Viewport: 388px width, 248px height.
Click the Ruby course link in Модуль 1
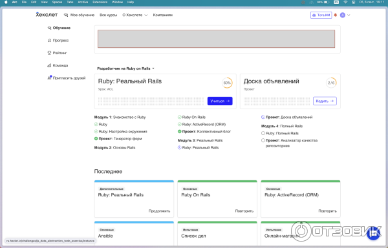click(103, 124)
